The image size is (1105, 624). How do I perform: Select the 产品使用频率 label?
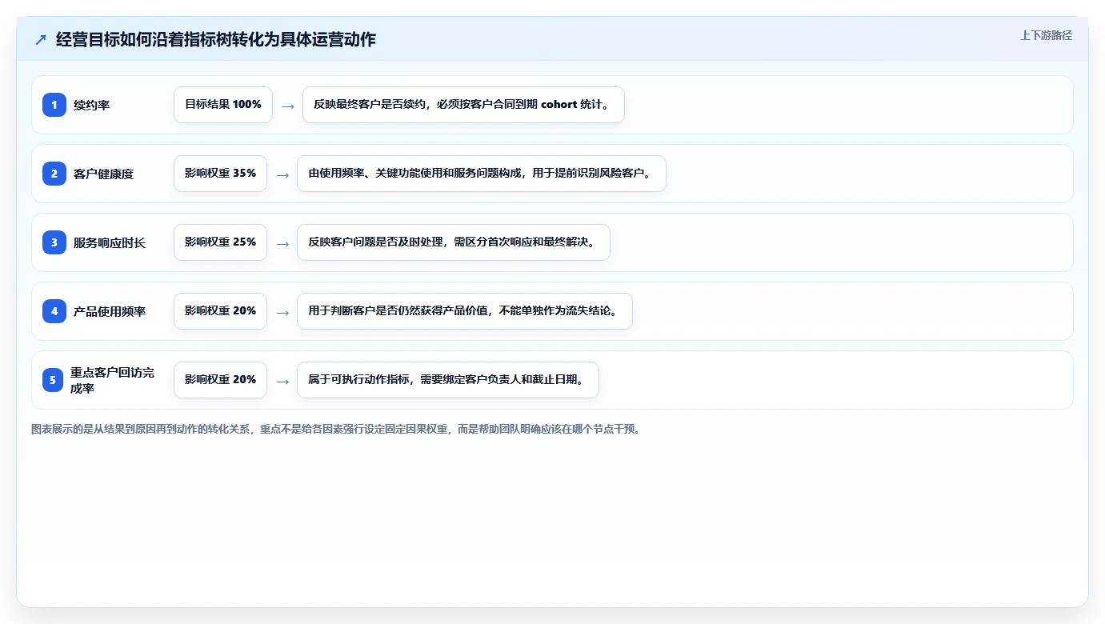pyautogui.click(x=110, y=311)
